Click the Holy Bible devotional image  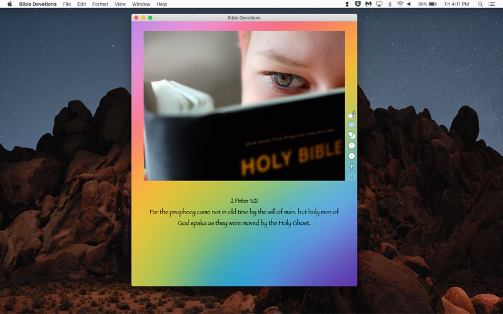pyautogui.click(x=244, y=106)
